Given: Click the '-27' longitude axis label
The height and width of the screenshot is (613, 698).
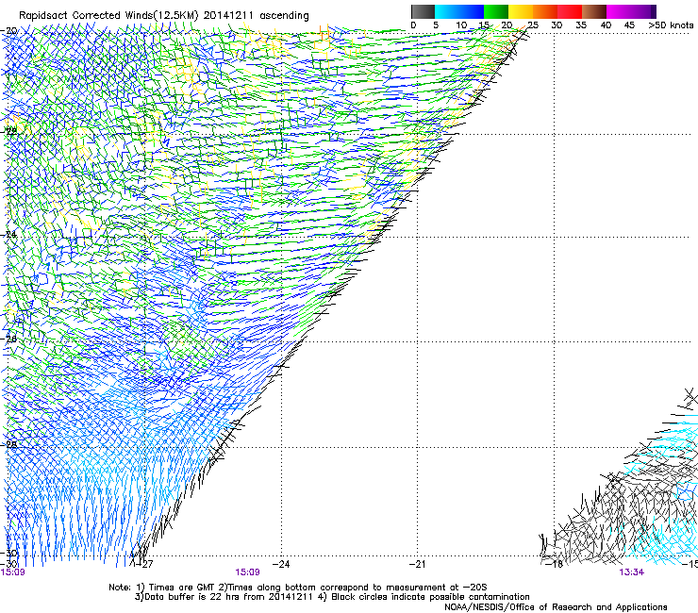Looking at the screenshot, I should pyautogui.click(x=144, y=564).
